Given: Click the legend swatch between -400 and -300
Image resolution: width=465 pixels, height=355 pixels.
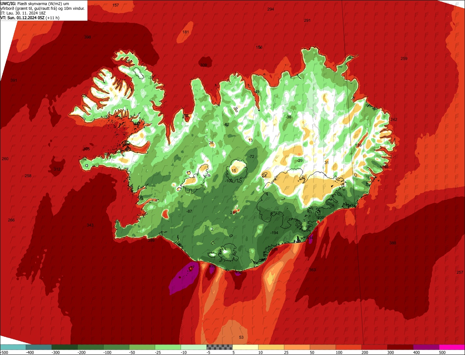Looking at the screenshot, I should tap(39, 347).
